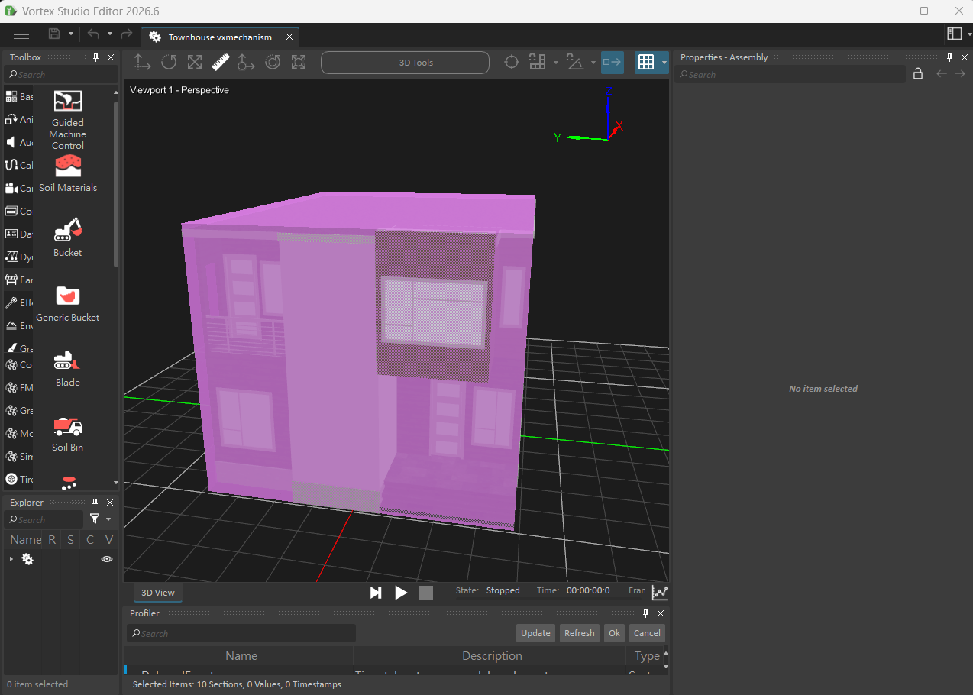Toggle visibility eye in Explorer row

(x=107, y=559)
